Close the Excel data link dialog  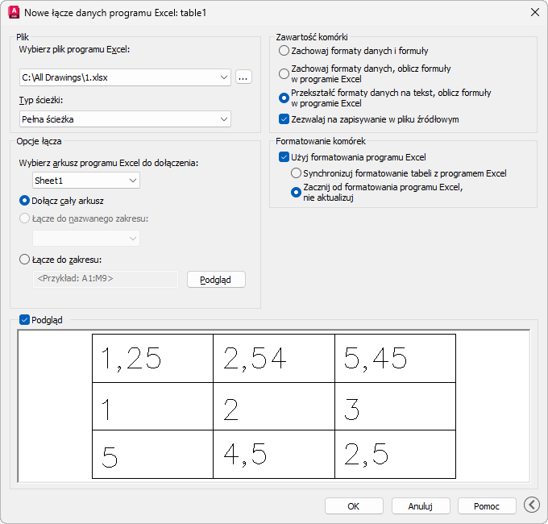tap(535, 12)
